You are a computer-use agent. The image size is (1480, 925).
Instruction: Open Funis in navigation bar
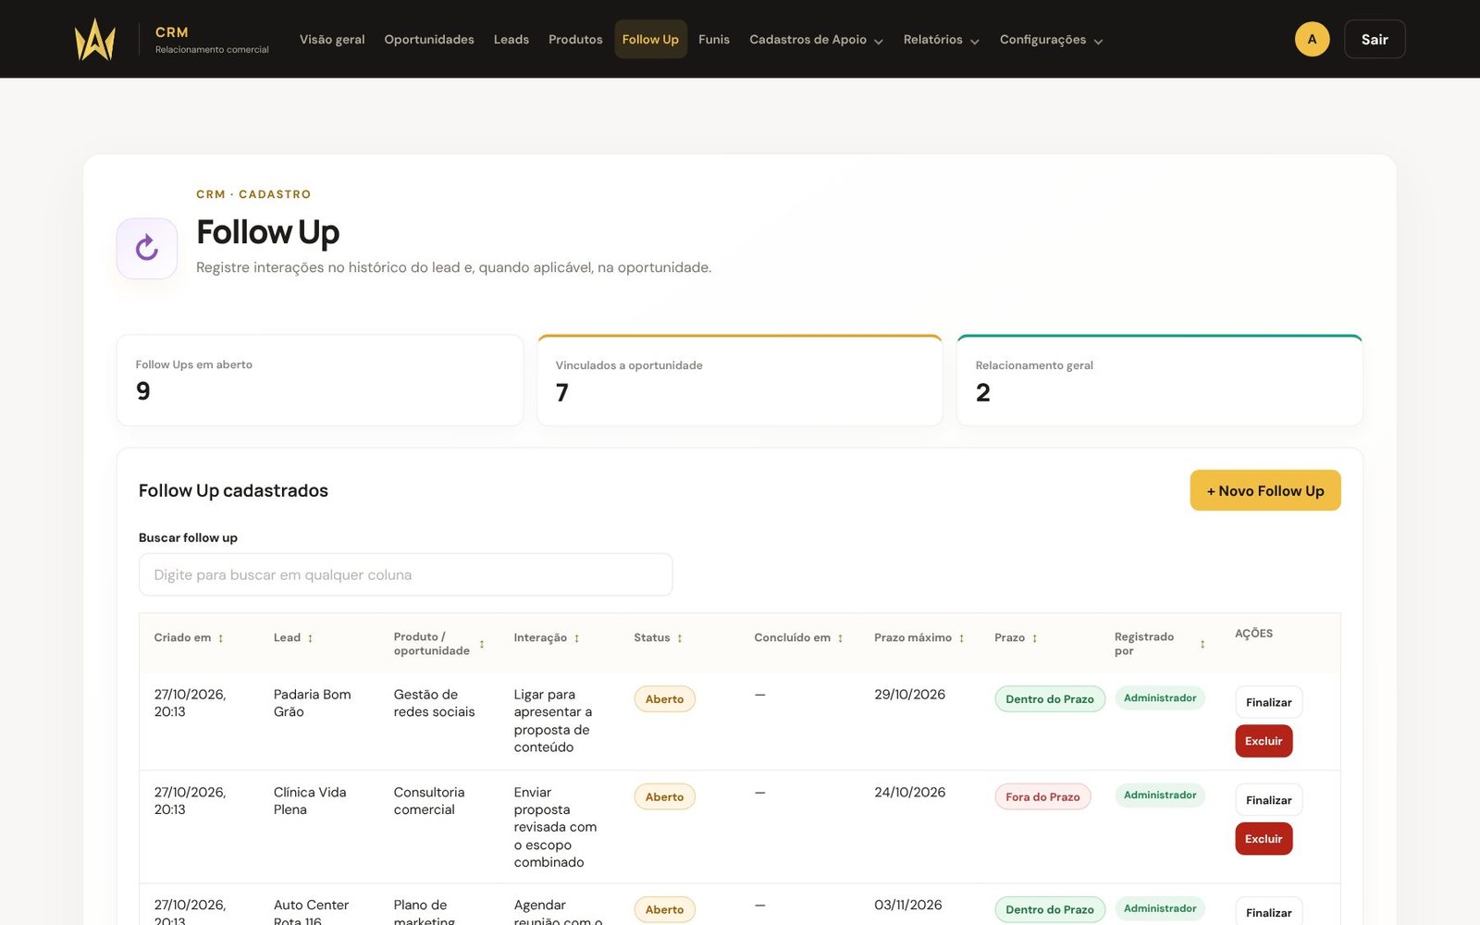coord(714,40)
